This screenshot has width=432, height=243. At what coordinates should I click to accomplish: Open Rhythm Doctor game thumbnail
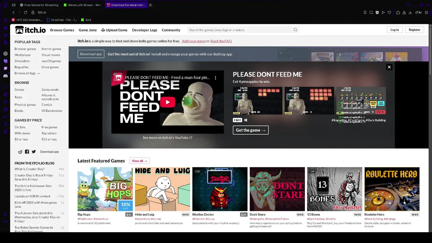click(220, 189)
